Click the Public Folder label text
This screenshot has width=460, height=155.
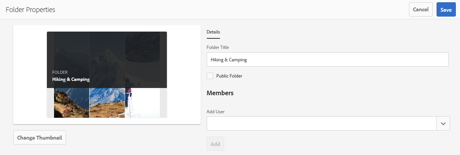(x=229, y=76)
